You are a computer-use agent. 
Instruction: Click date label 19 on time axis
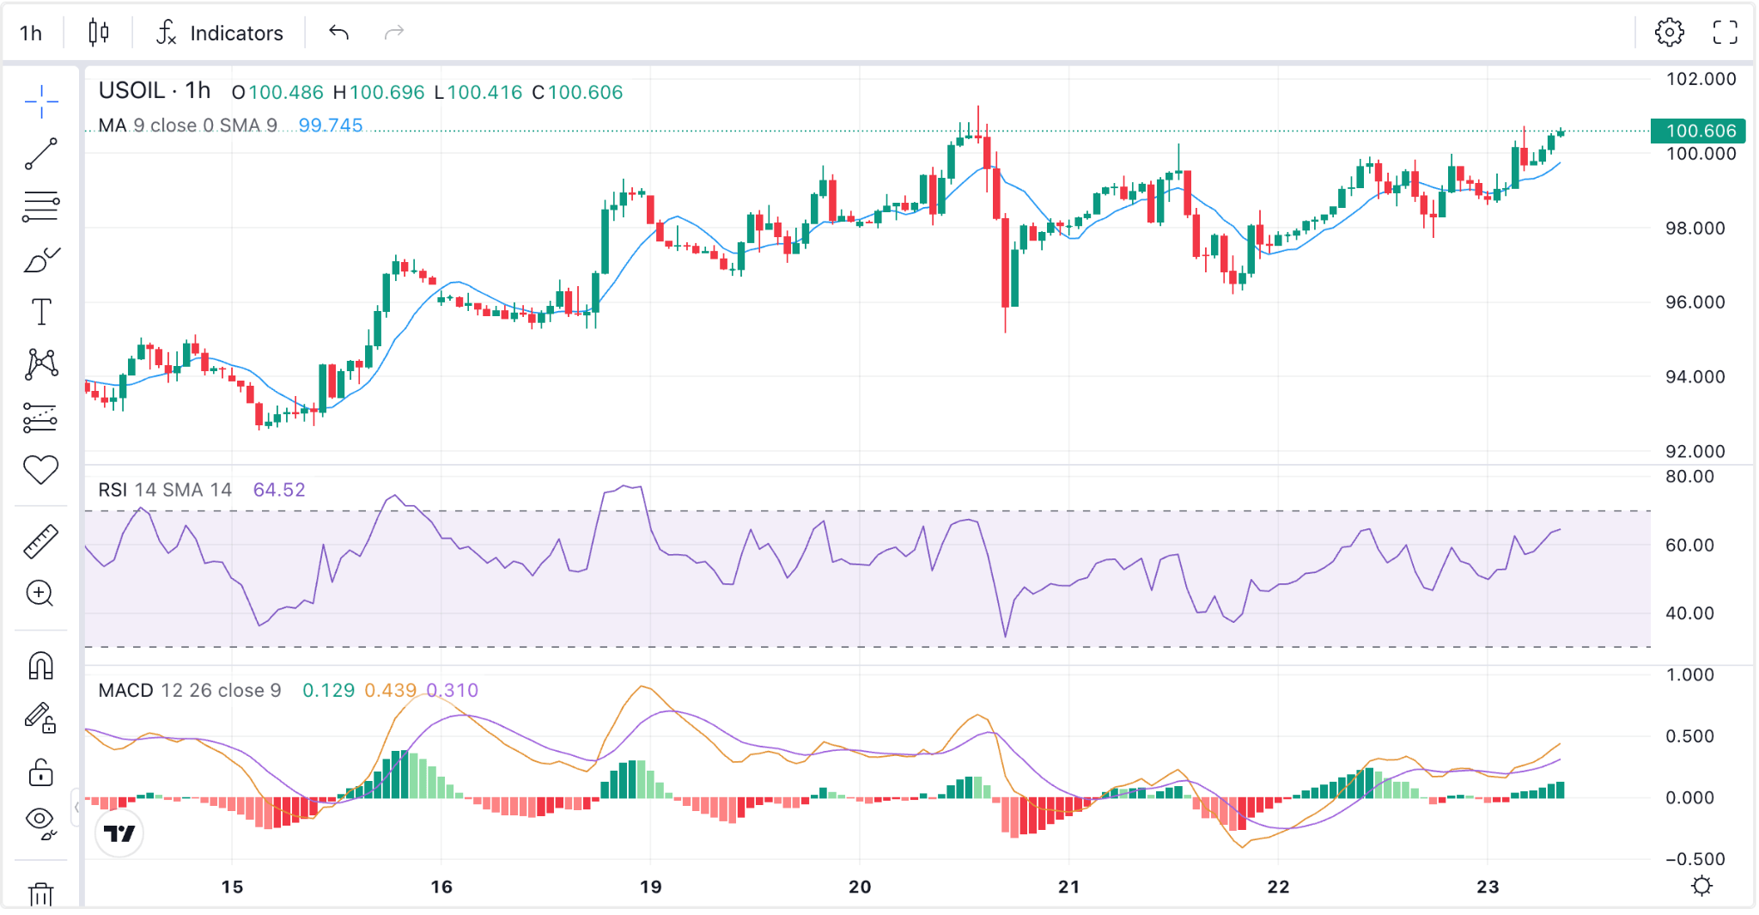pyautogui.click(x=650, y=887)
